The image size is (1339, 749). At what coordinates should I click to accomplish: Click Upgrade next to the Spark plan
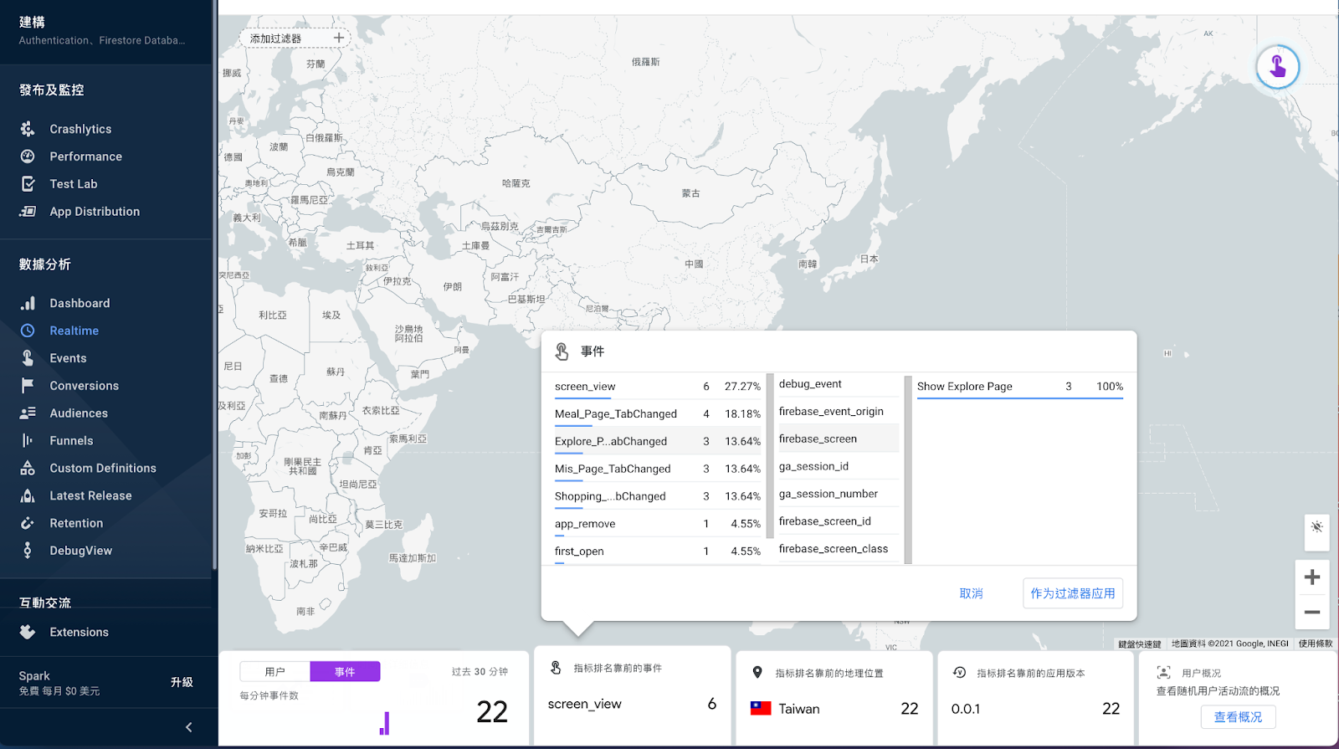point(182,682)
